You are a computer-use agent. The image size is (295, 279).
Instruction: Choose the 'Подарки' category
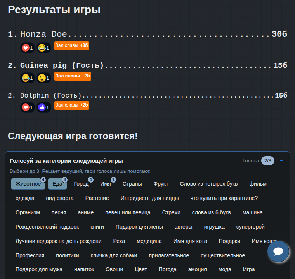[229, 241]
